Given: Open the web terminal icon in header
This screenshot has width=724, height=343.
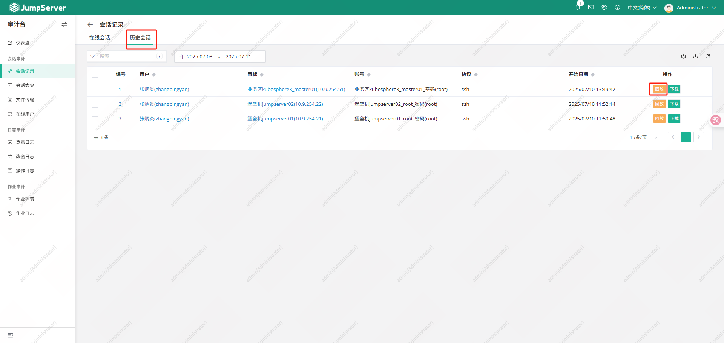Looking at the screenshot, I should (x=591, y=7).
